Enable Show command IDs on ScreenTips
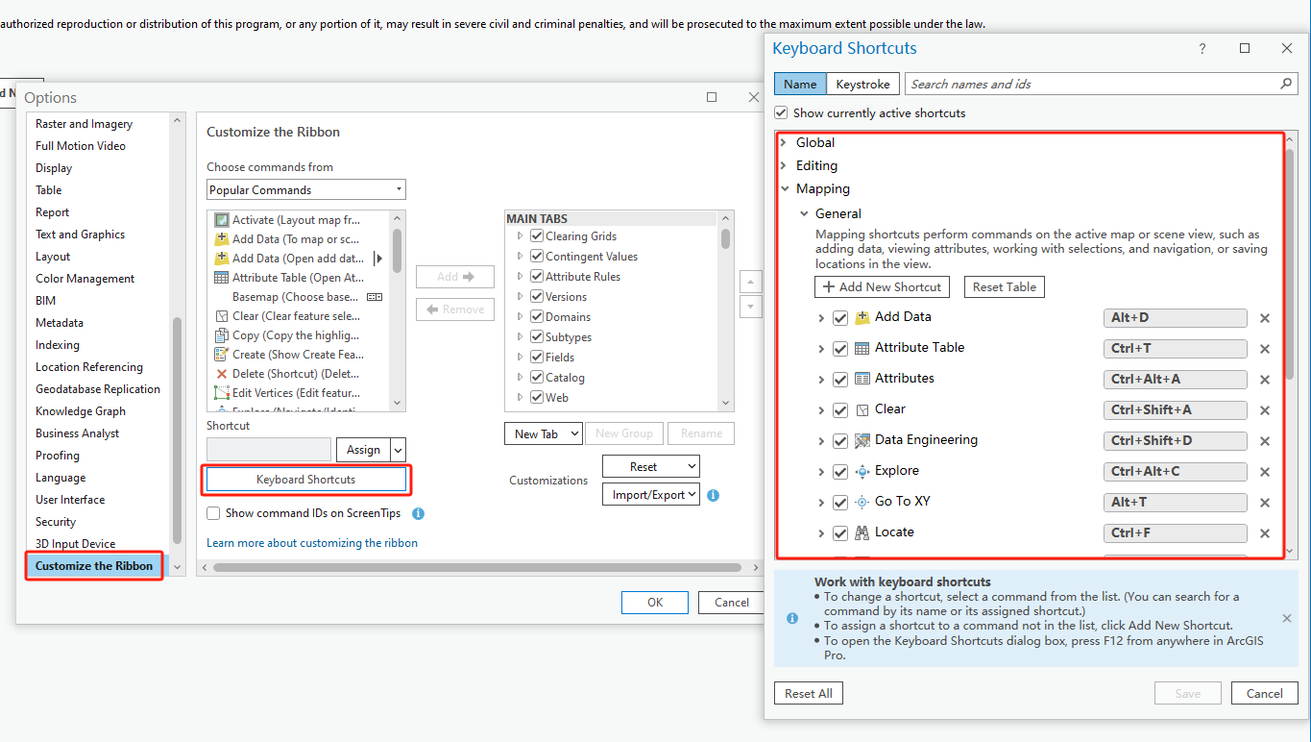 click(213, 513)
